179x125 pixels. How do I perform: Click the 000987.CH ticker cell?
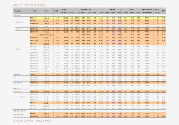point(34,29)
